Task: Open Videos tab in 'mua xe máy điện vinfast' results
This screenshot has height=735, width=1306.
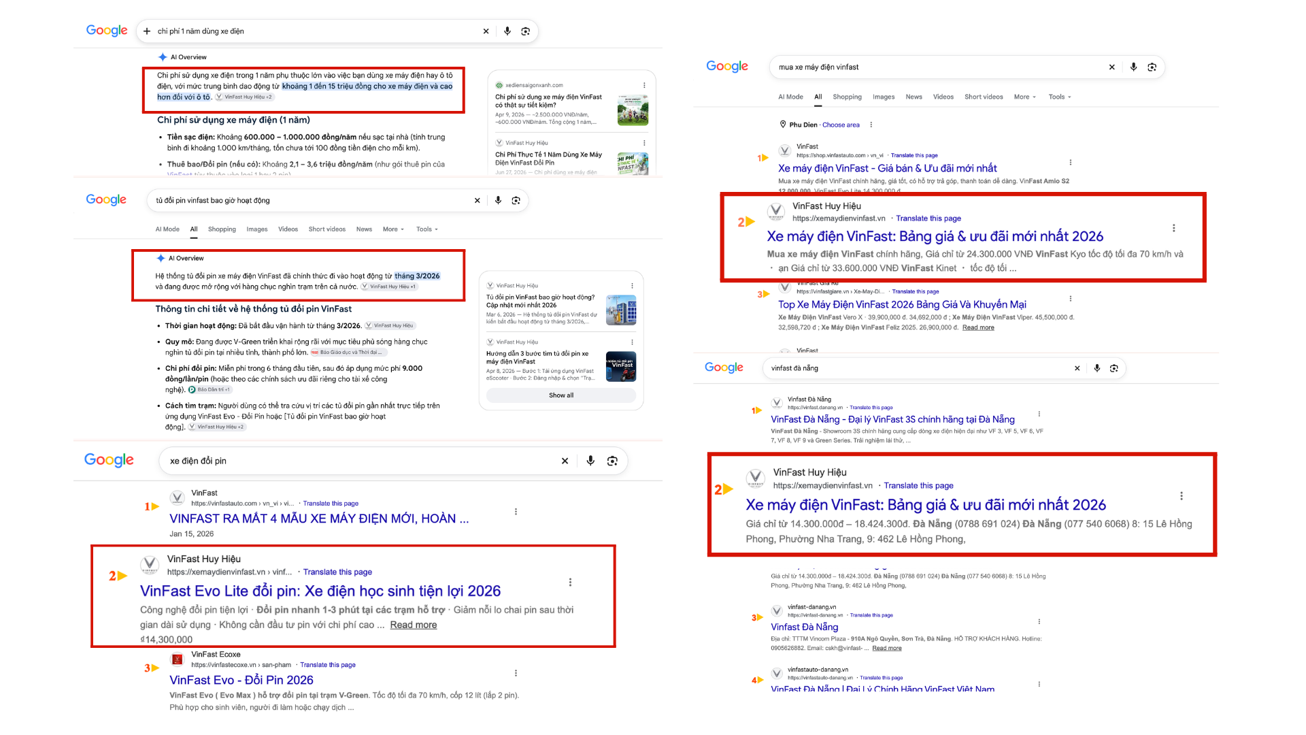Action: [x=943, y=97]
